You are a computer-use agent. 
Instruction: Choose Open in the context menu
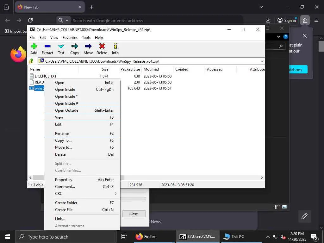tap(82, 83)
